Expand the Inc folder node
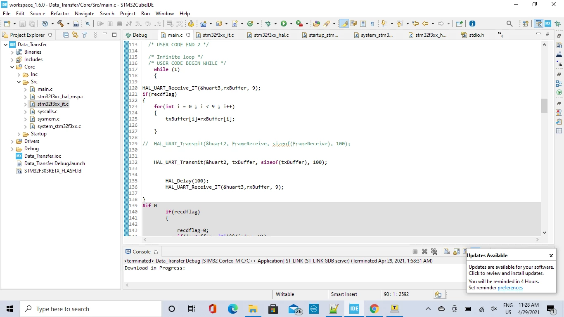 click(x=19, y=74)
